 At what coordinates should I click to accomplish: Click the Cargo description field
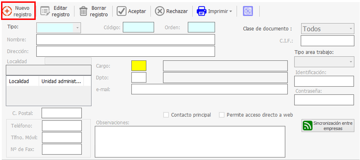225,66
